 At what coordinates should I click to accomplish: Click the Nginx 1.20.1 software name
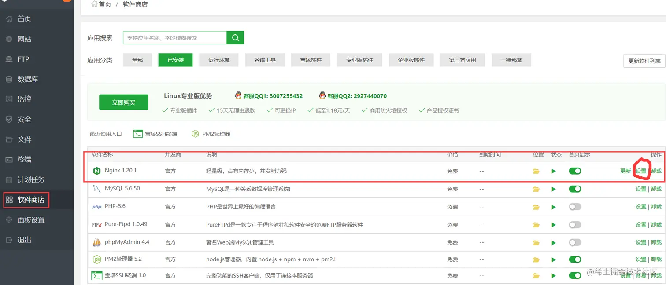(121, 170)
